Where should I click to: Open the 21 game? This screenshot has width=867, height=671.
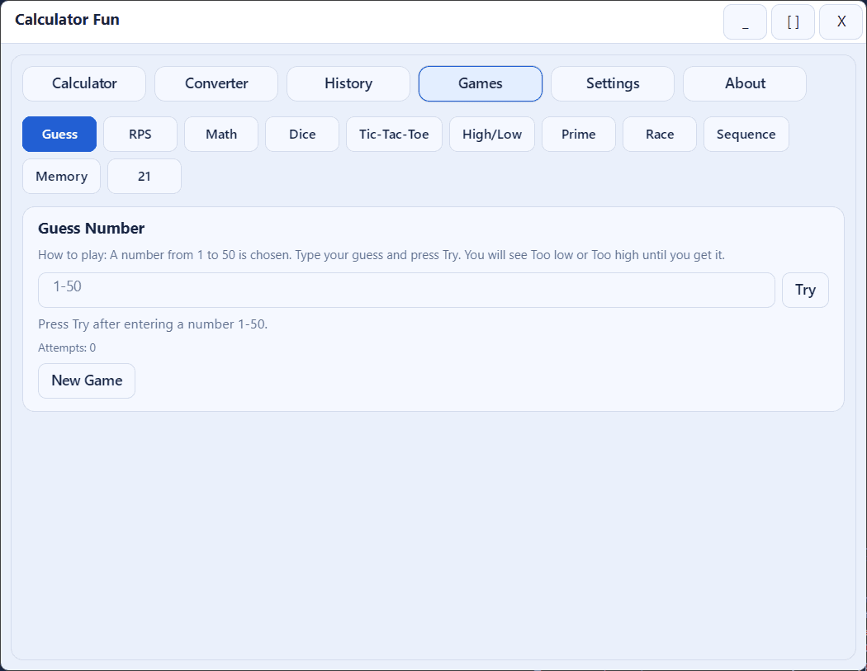pos(144,176)
